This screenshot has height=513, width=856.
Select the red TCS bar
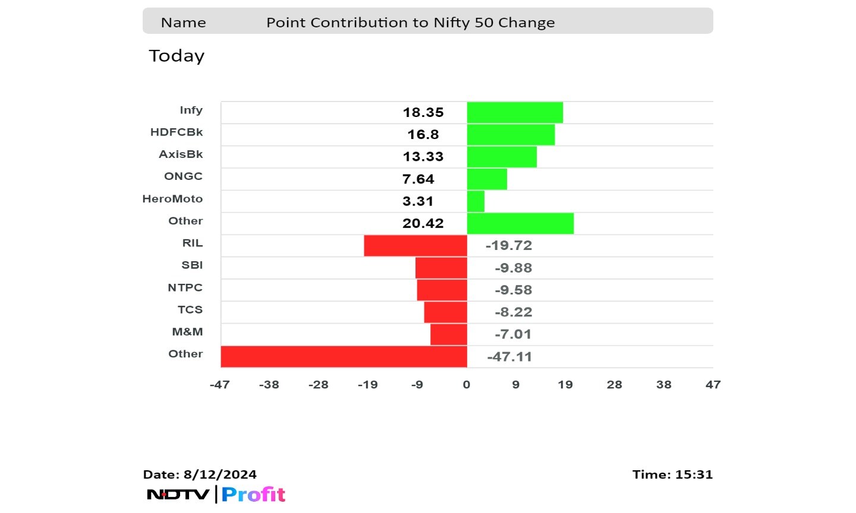[445, 312]
